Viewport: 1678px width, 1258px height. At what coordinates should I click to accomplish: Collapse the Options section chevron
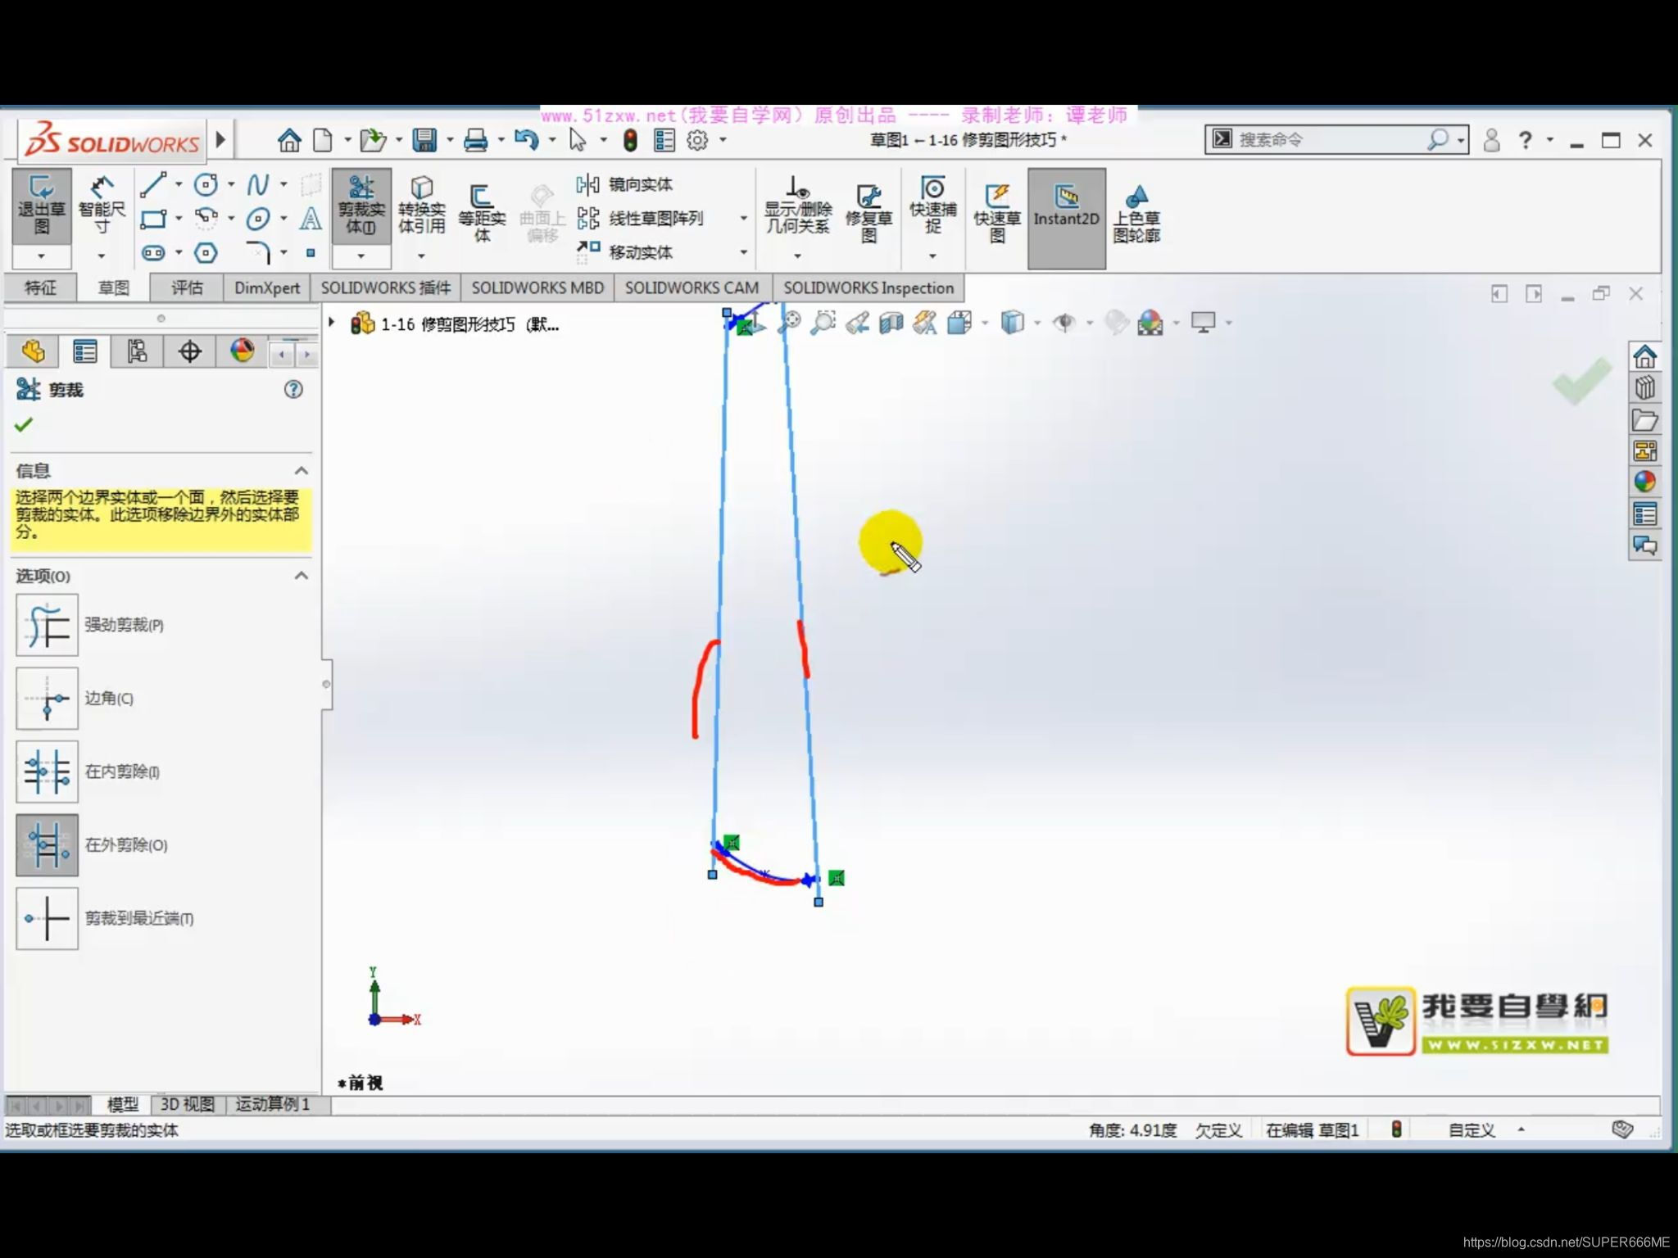point(302,576)
